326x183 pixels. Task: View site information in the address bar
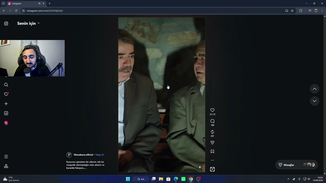[23, 11]
